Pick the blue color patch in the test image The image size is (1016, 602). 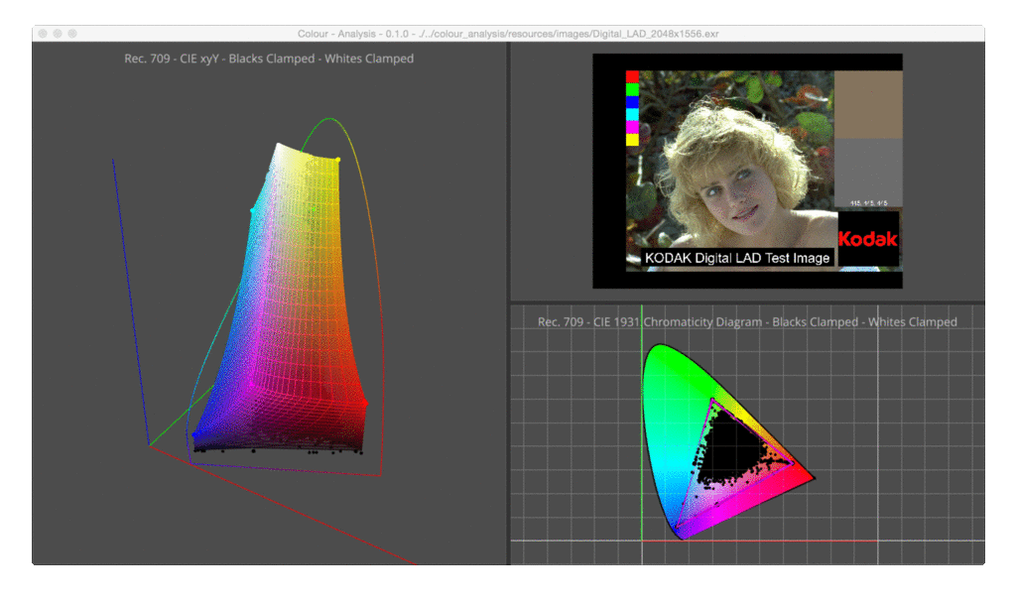(x=632, y=102)
